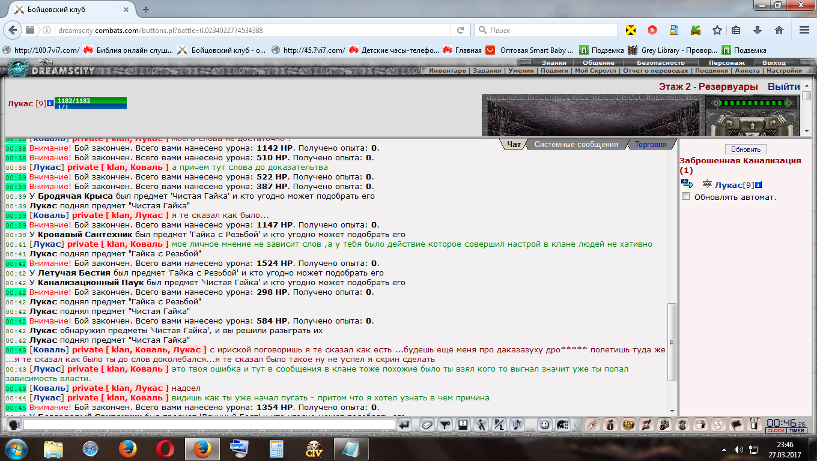Click the Обновить button

[746, 149]
